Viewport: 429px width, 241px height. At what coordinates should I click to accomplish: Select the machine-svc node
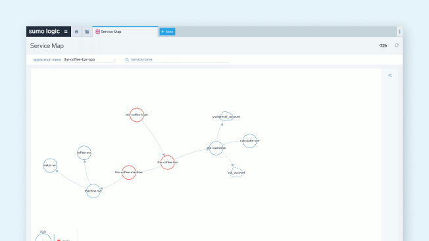93,191
